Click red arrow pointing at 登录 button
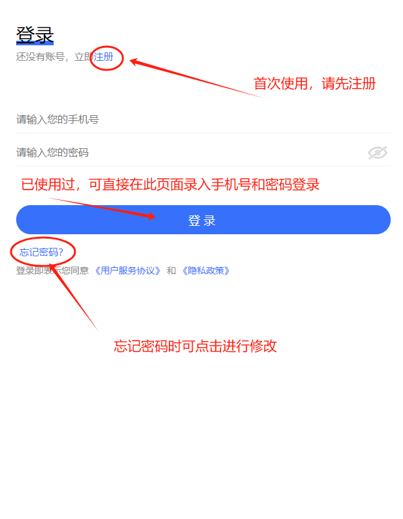 click(x=102, y=208)
